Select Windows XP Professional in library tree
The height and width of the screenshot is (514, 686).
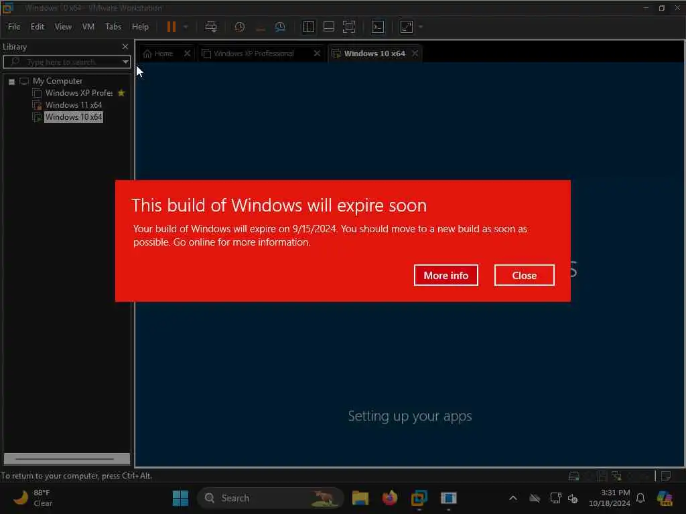(79, 93)
